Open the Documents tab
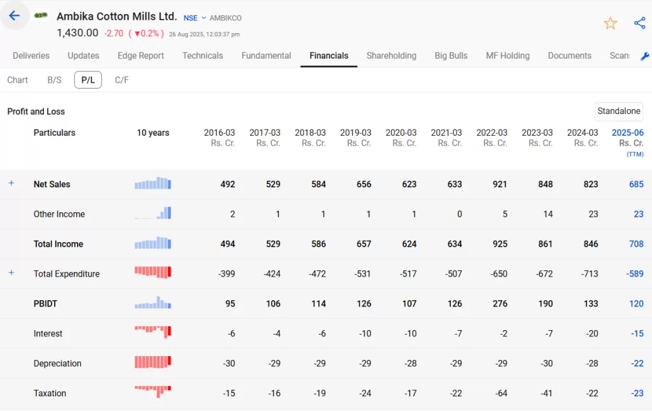The width and height of the screenshot is (652, 411). pyautogui.click(x=570, y=55)
